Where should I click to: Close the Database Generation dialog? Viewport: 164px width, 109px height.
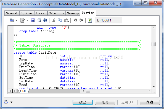(x=155, y=3)
